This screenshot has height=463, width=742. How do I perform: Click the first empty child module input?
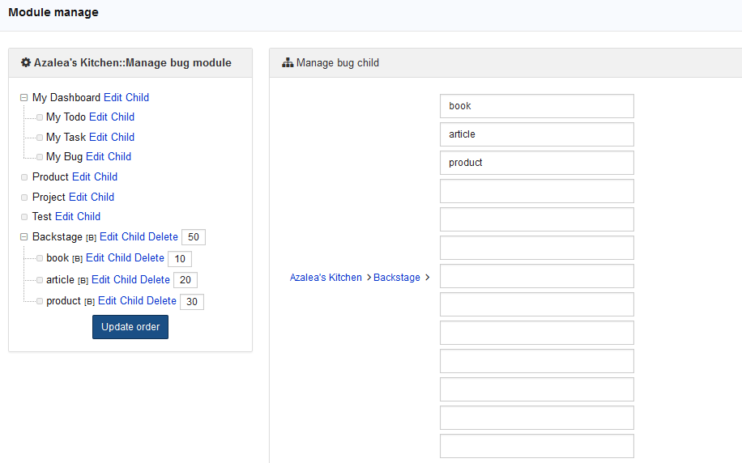[536, 191]
